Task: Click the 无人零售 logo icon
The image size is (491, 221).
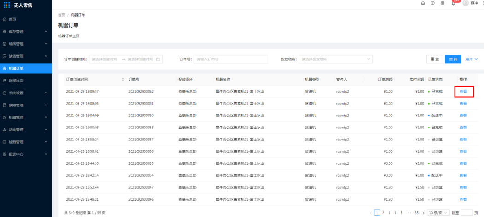Action: (7, 5)
